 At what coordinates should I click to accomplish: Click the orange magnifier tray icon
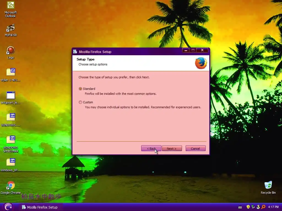coord(263,207)
